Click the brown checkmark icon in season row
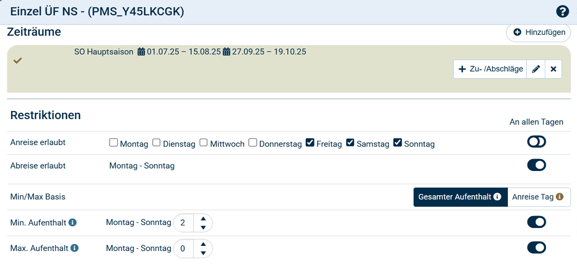Screen dimensions: 577x265 [x=17, y=61]
